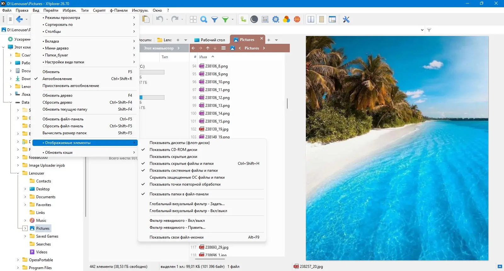Toggle Показывать точки повторной обработки
504x271 pixels.
click(202, 184)
